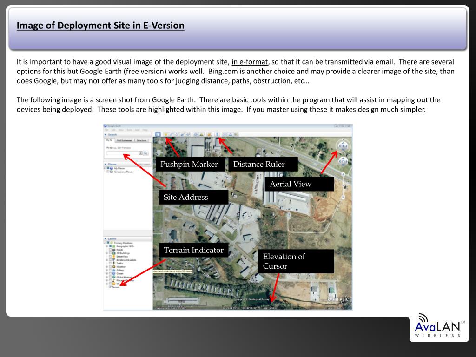Screen dimensions: 476x357
Task: Switch to the Directions tab
Action: [x=141, y=140]
